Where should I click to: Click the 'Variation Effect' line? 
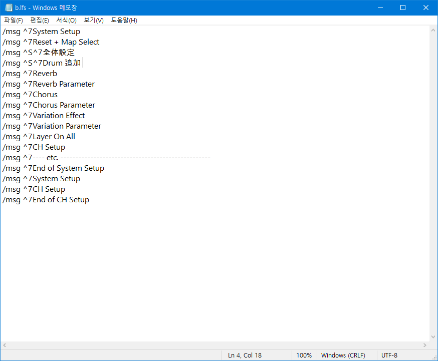pyautogui.click(x=44, y=116)
